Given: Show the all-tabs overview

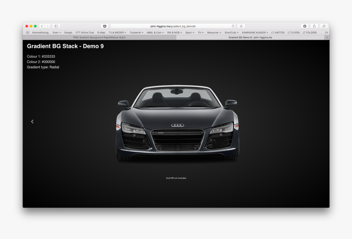Looking at the screenshot, I should point(324,25).
